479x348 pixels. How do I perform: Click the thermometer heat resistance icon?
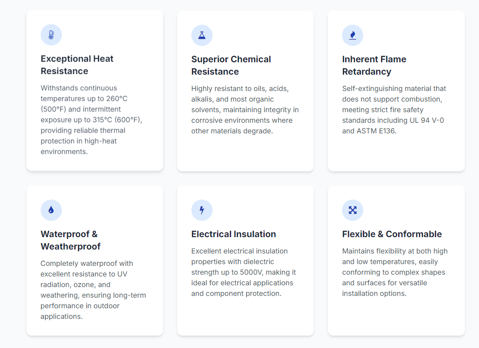pyautogui.click(x=51, y=35)
